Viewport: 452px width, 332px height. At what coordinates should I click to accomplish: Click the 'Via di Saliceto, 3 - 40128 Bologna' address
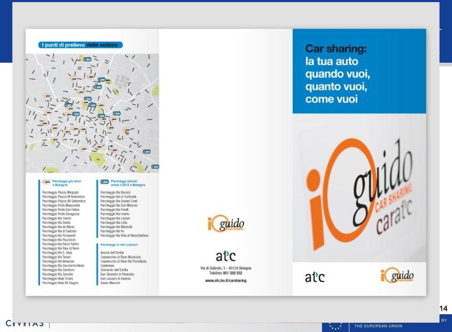[x=226, y=268]
